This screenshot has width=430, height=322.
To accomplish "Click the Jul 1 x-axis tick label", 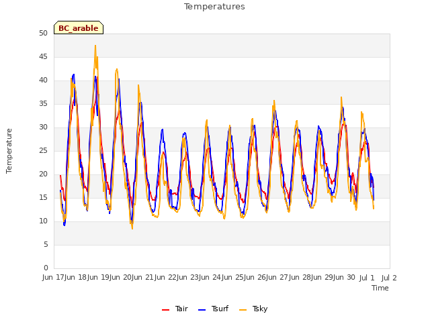I will [367, 278].
